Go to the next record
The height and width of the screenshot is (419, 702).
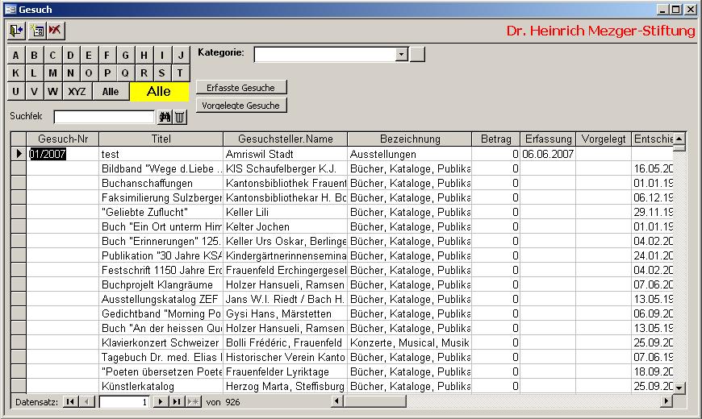point(161,401)
